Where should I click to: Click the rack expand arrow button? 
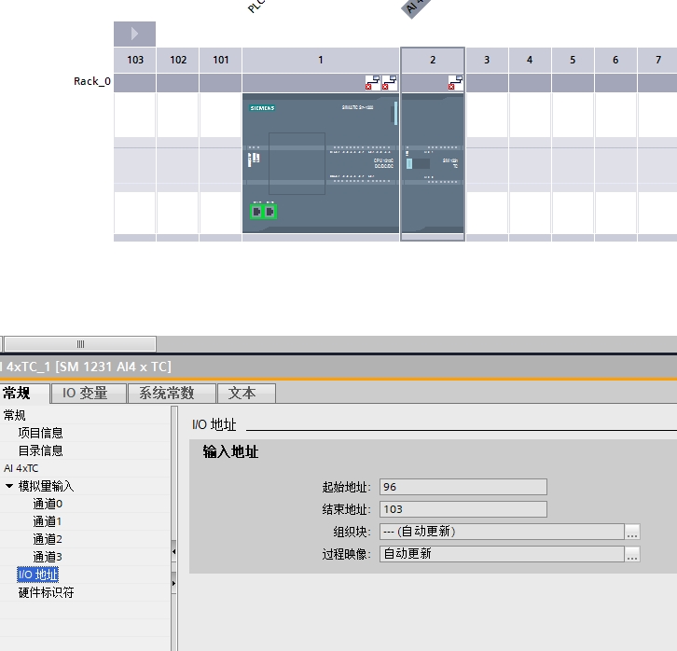point(134,34)
